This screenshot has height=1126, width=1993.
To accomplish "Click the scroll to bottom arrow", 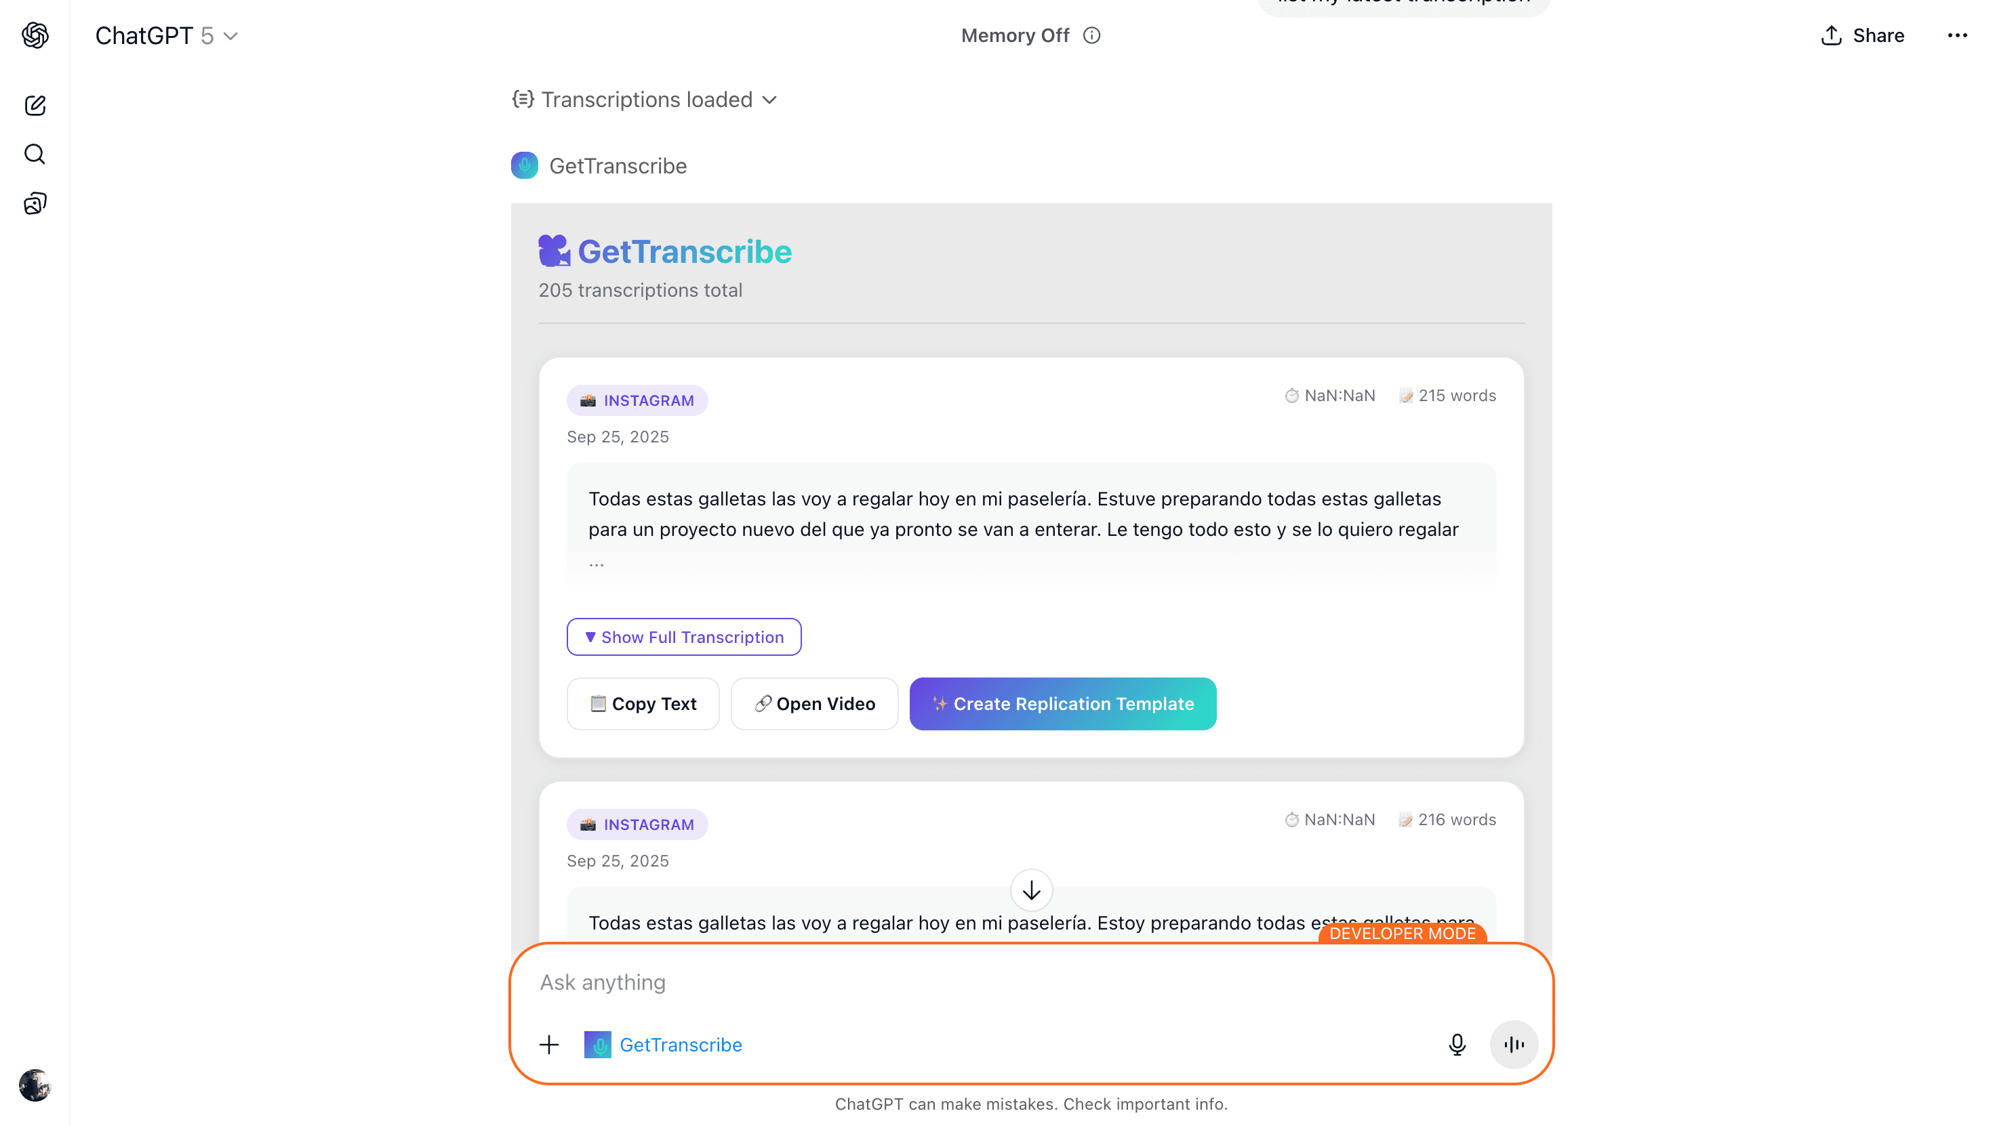I will click(x=1030, y=890).
